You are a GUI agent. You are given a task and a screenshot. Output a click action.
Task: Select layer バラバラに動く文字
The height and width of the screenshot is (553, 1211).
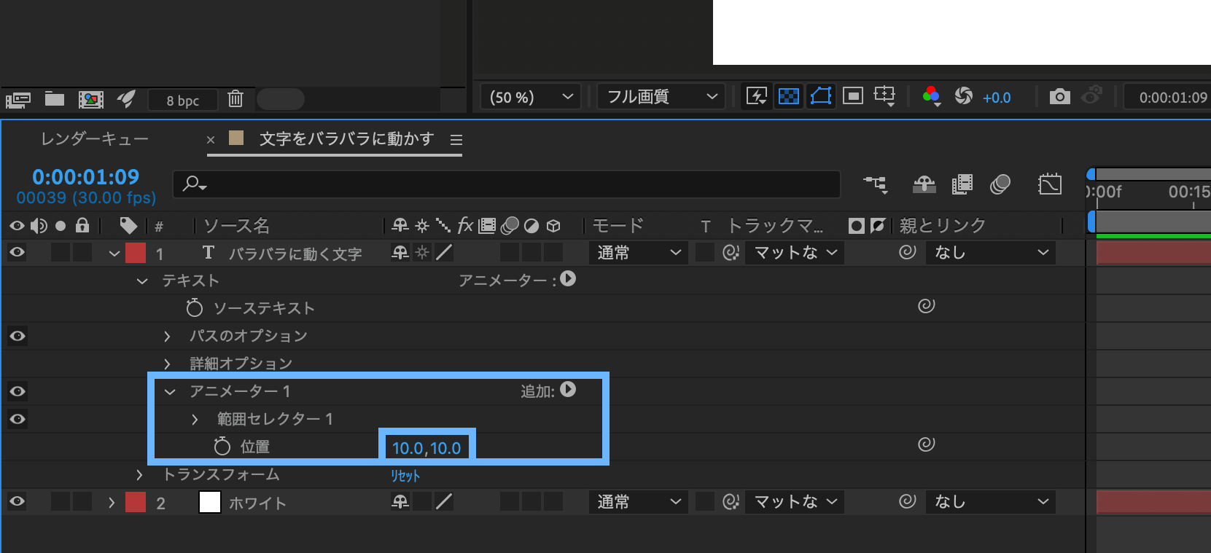point(295,254)
